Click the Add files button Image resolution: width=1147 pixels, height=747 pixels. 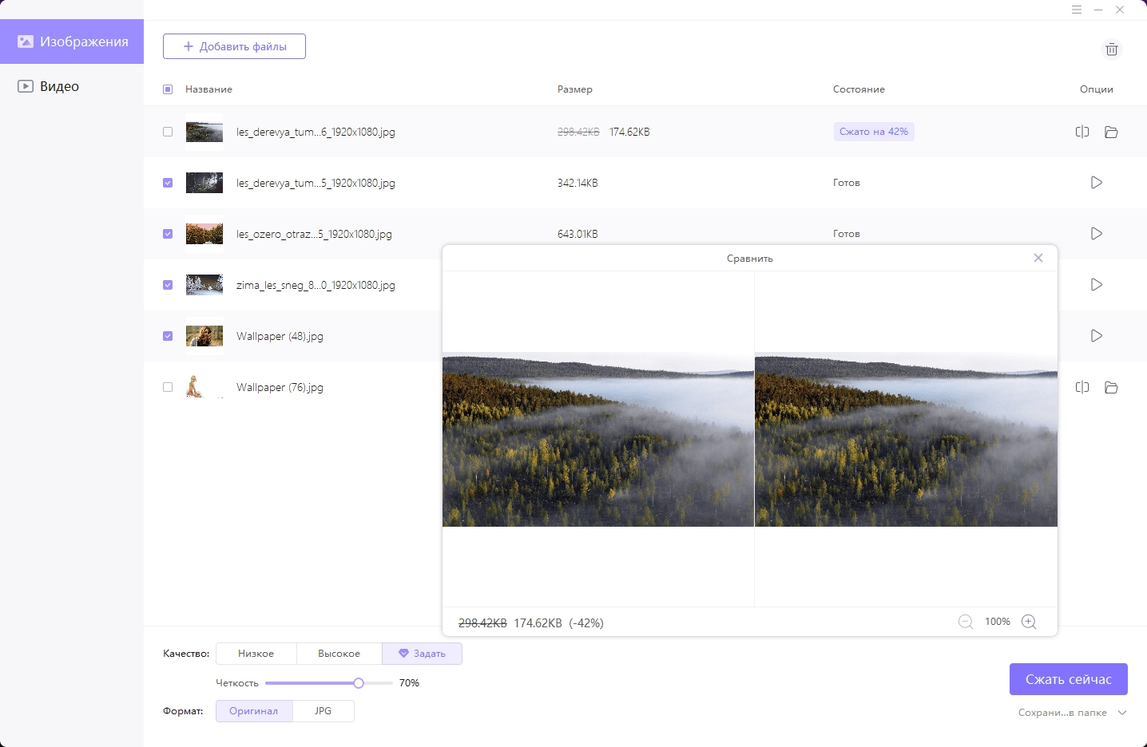click(234, 46)
